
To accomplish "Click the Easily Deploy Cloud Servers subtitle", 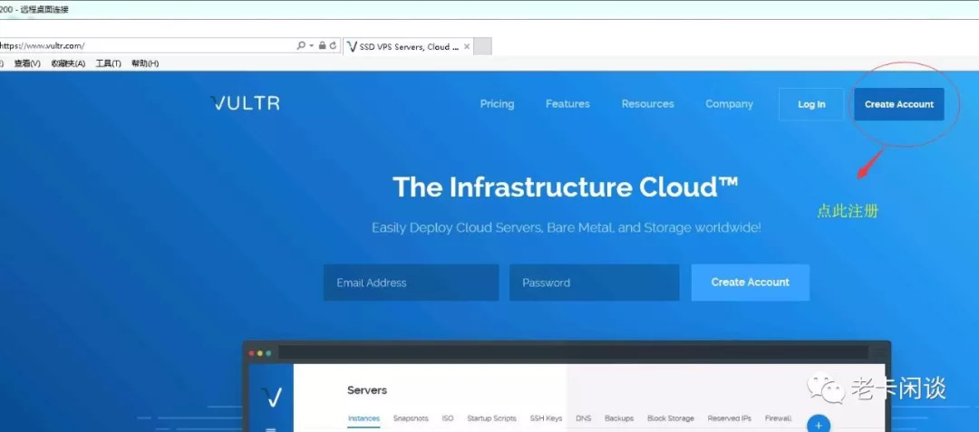I will click(x=567, y=227).
